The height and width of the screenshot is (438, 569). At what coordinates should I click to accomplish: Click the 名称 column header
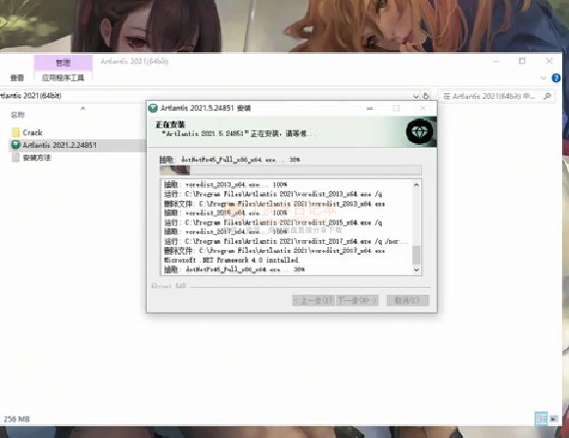pos(18,115)
